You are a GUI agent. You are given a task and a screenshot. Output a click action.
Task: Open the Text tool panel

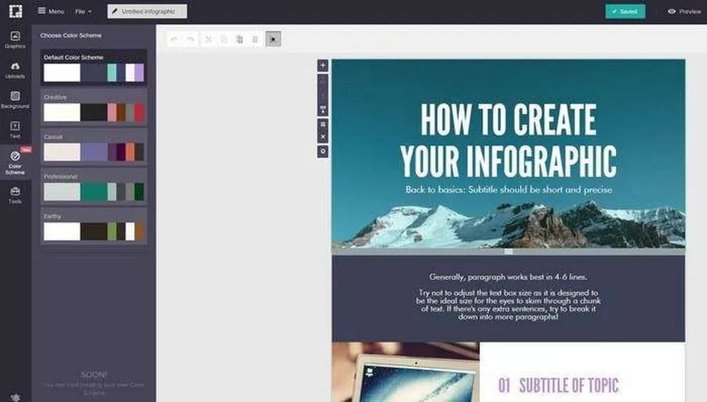click(x=14, y=129)
